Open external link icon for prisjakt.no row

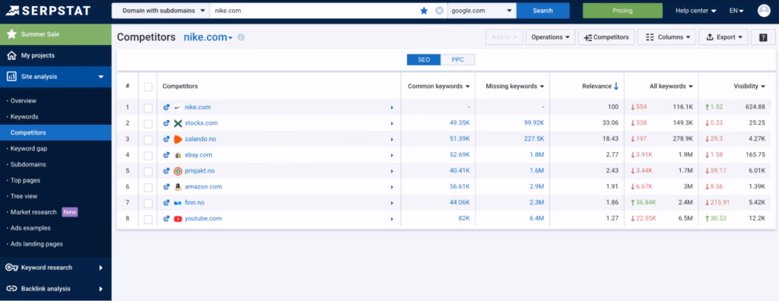pyautogui.click(x=167, y=170)
